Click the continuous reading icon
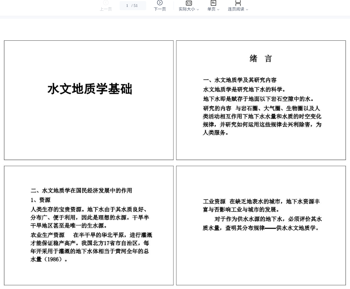The height and width of the screenshot is (289, 350). [x=238, y=3]
